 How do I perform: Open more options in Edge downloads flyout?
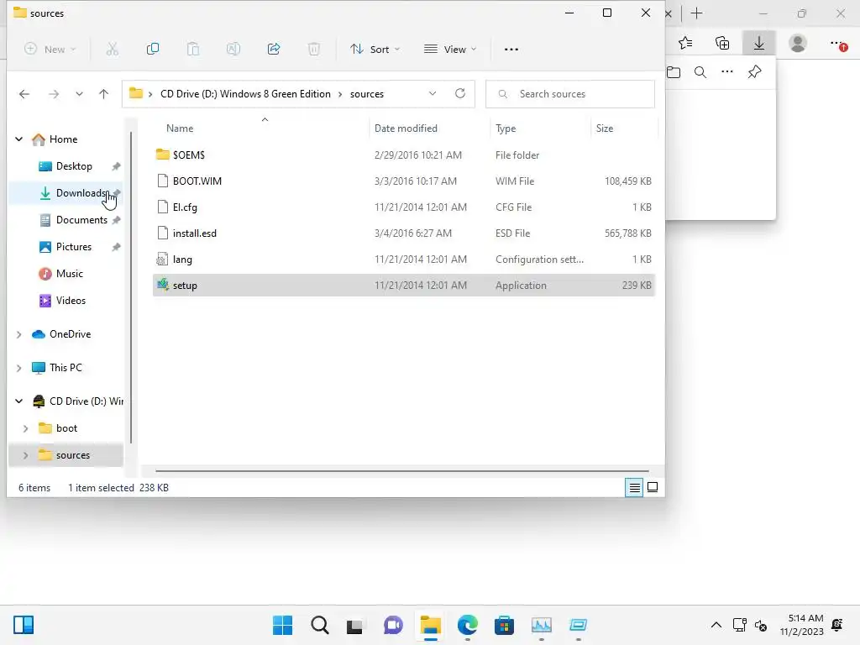click(727, 72)
